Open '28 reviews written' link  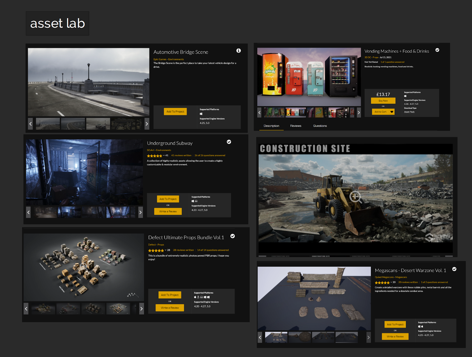pos(183,250)
